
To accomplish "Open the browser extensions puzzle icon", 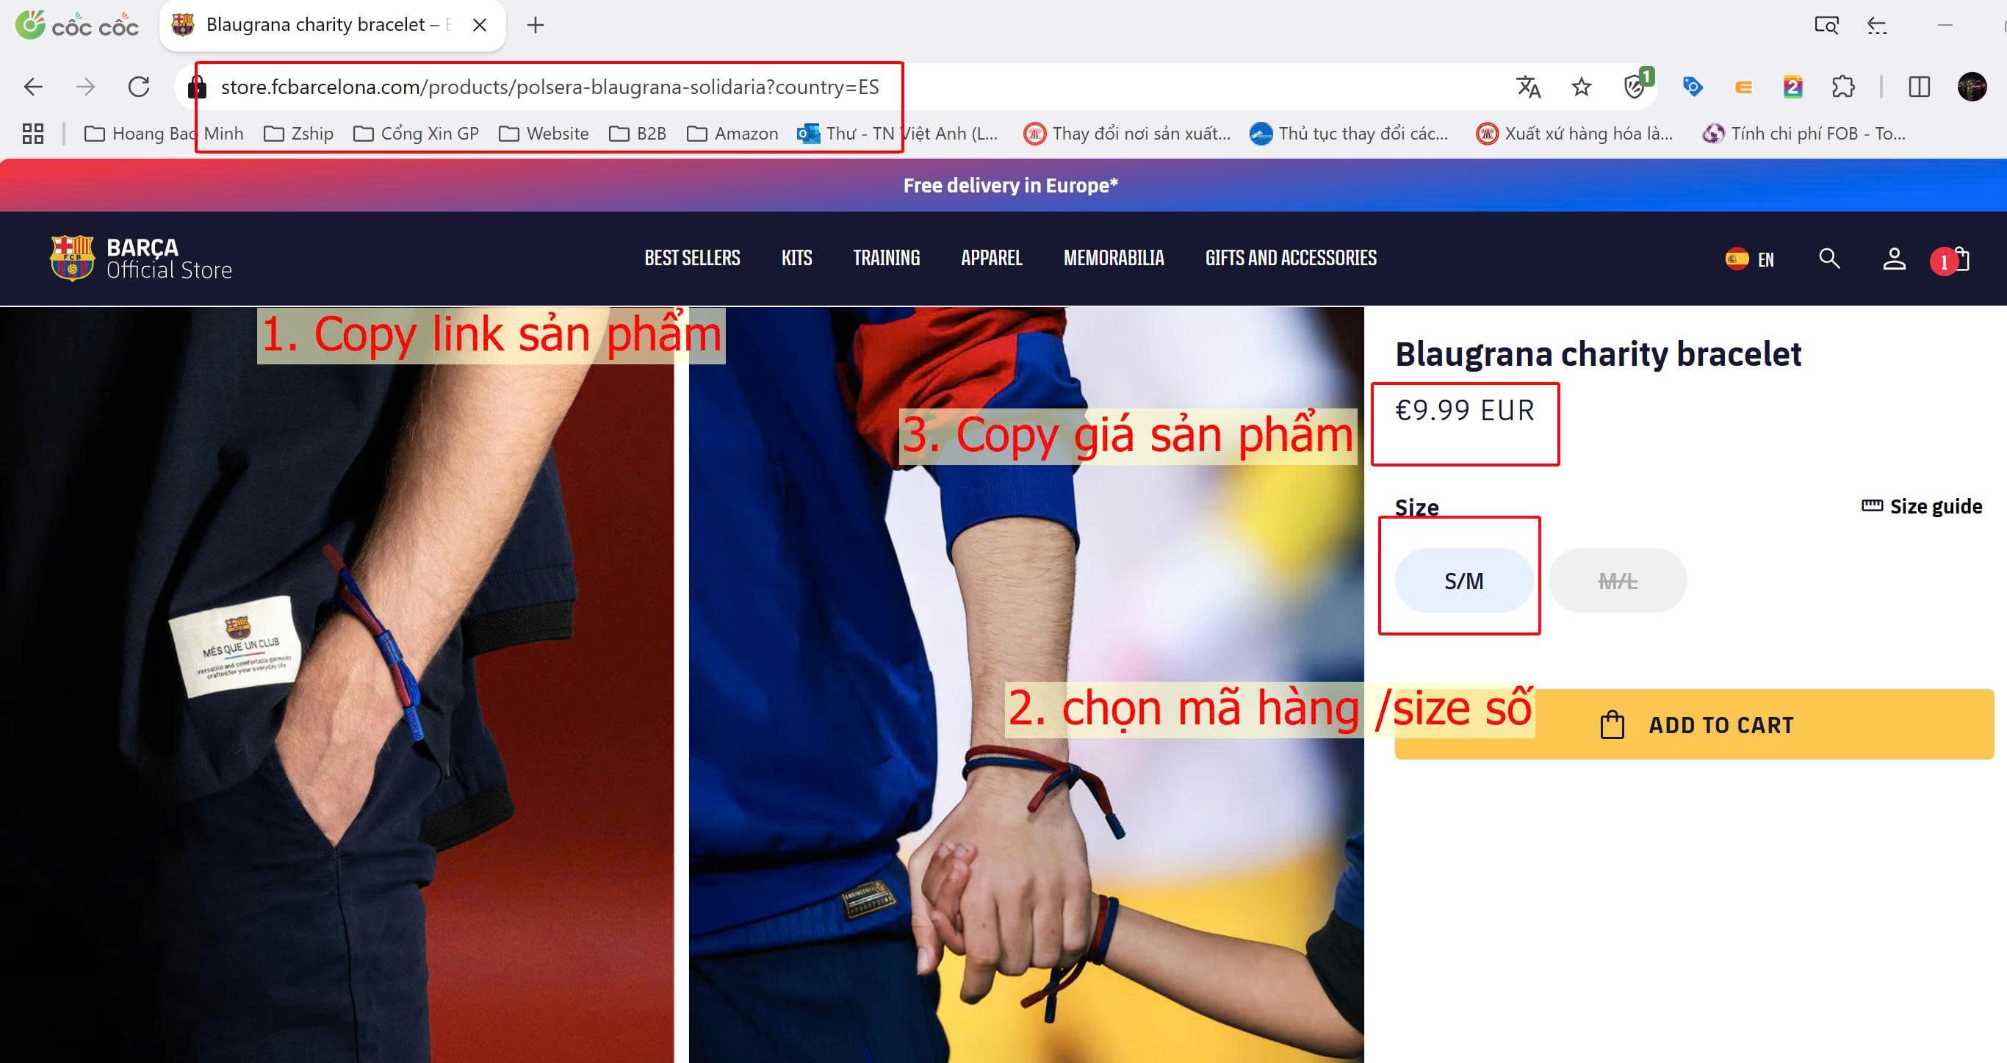I will 1842,87.
